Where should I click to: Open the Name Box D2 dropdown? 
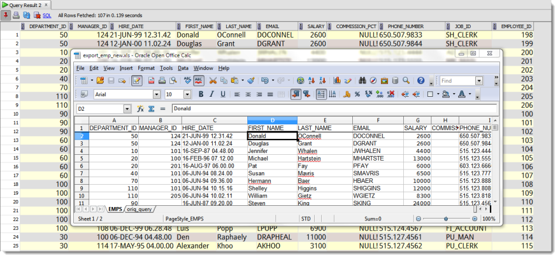click(x=127, y=109)
